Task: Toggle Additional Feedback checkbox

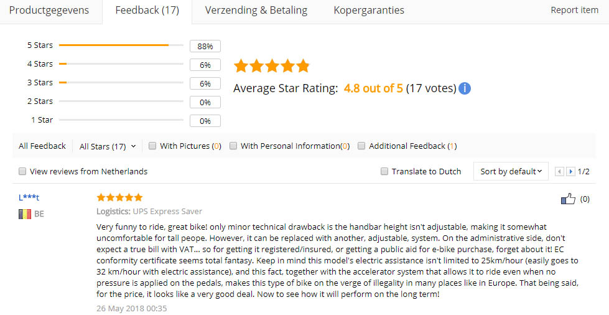Action: 361,146
